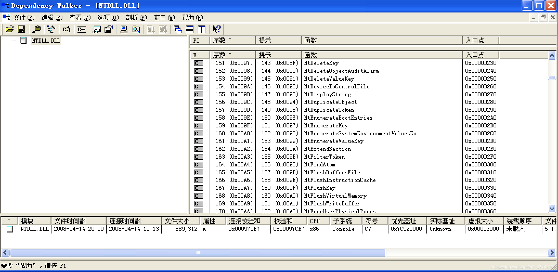Open the 编辑(E) menu
Image resolution: width=558 pixels, height=272 pixels.
click(52, 17)
